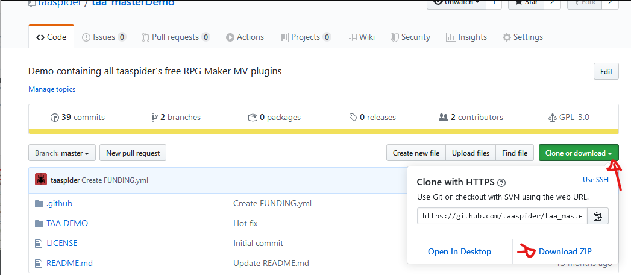Open the Update README.md commit message

point(271,264)
